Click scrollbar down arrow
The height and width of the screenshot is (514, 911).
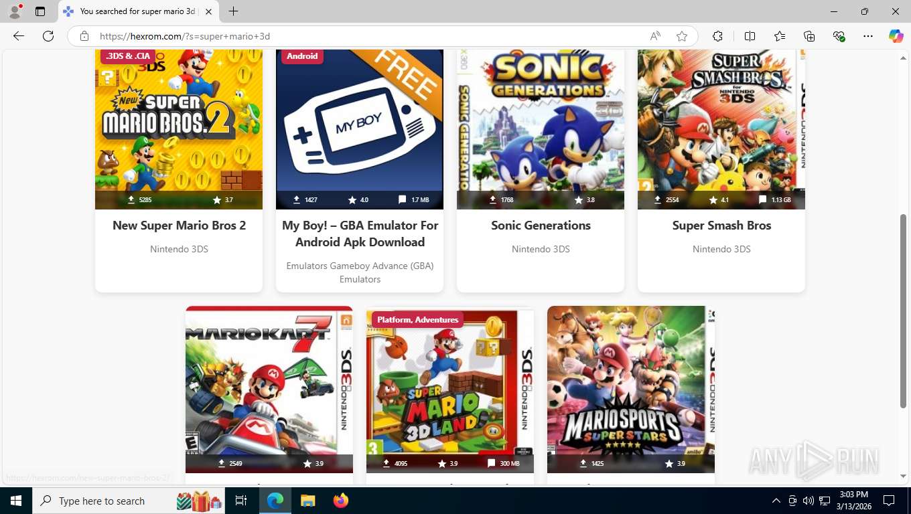904,476
